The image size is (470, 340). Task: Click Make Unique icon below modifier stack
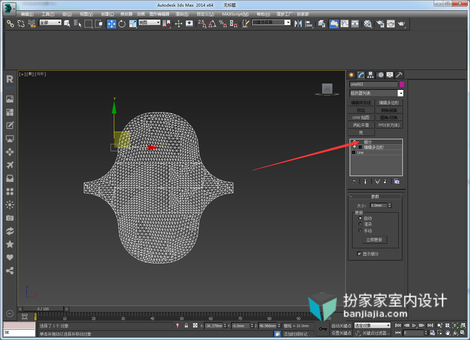tap(377, 181)
